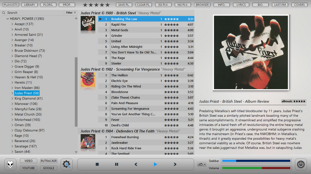
Task: Click the YOUTUBE button
Action: [x=29, y=168]
